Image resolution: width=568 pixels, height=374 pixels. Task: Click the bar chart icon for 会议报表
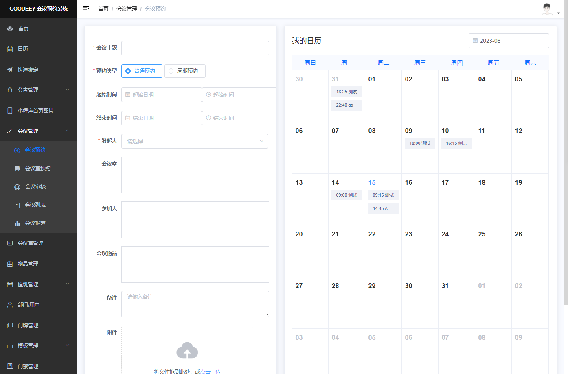17,223
